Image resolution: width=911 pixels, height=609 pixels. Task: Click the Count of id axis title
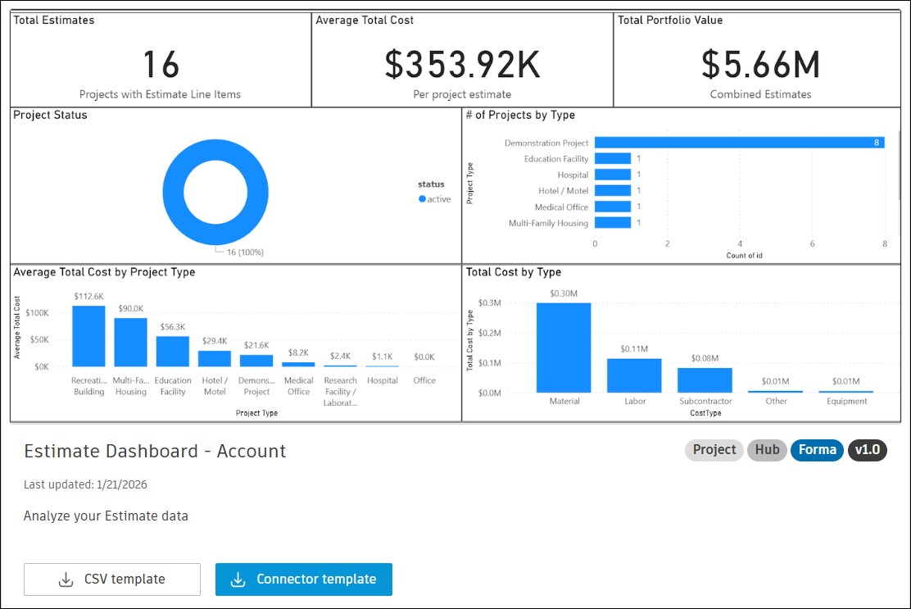(x=744, y=256)
